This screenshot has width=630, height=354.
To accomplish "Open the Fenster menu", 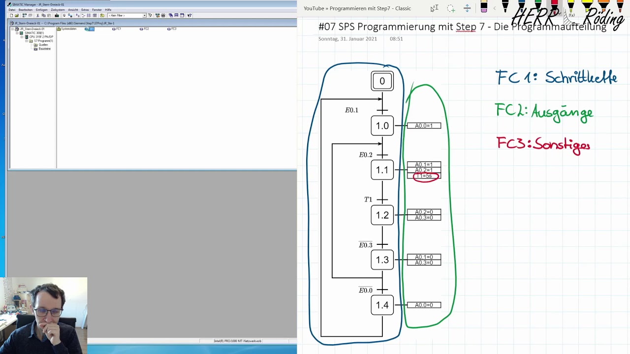I will coord(97,10).
